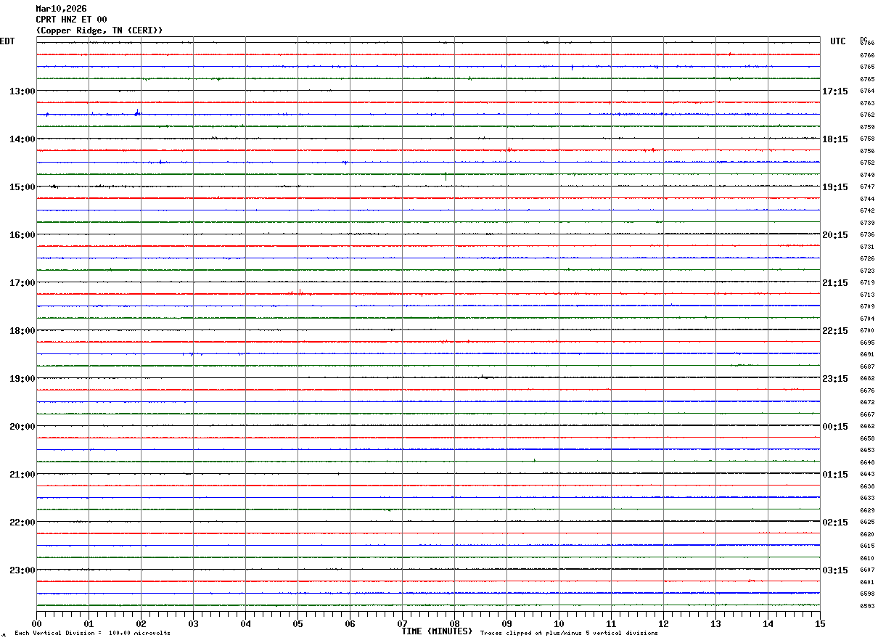Click the TIME (MINUTES) axis label
This screenshot has width=878, height=643.
tap(437, 631)
